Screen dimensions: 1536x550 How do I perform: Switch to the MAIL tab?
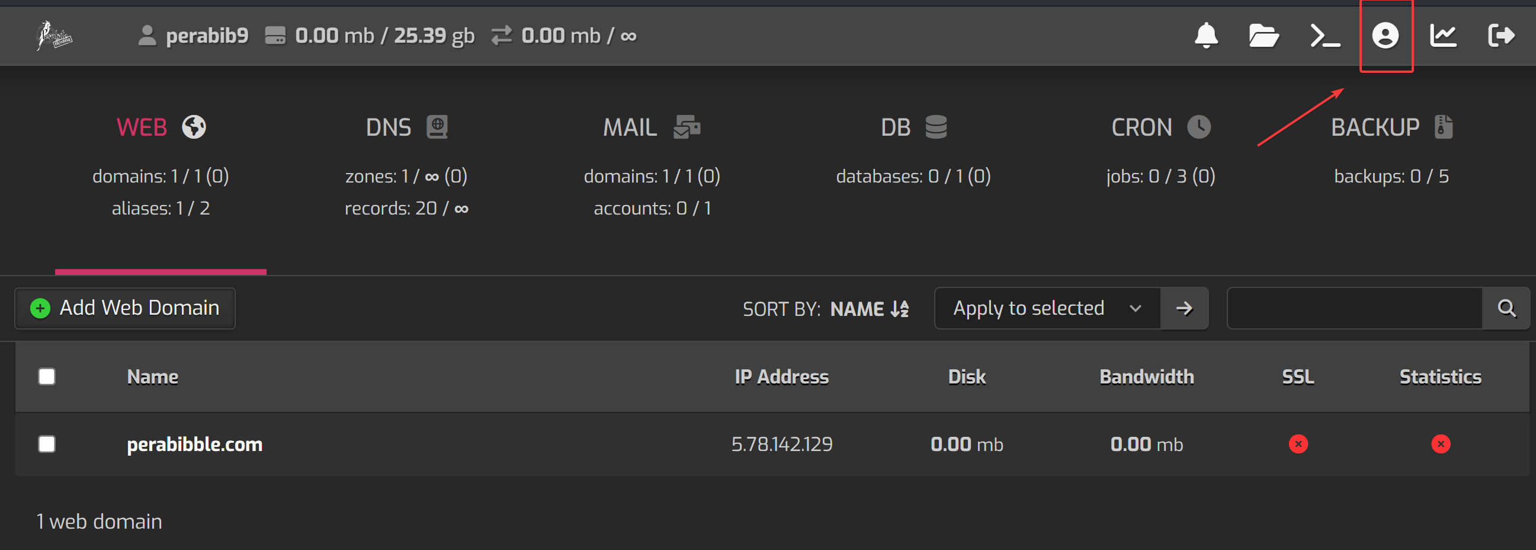651,127
